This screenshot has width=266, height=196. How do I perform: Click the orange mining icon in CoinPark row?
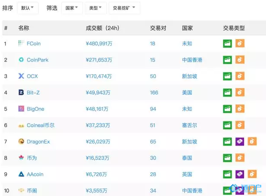tap(240, 60)
